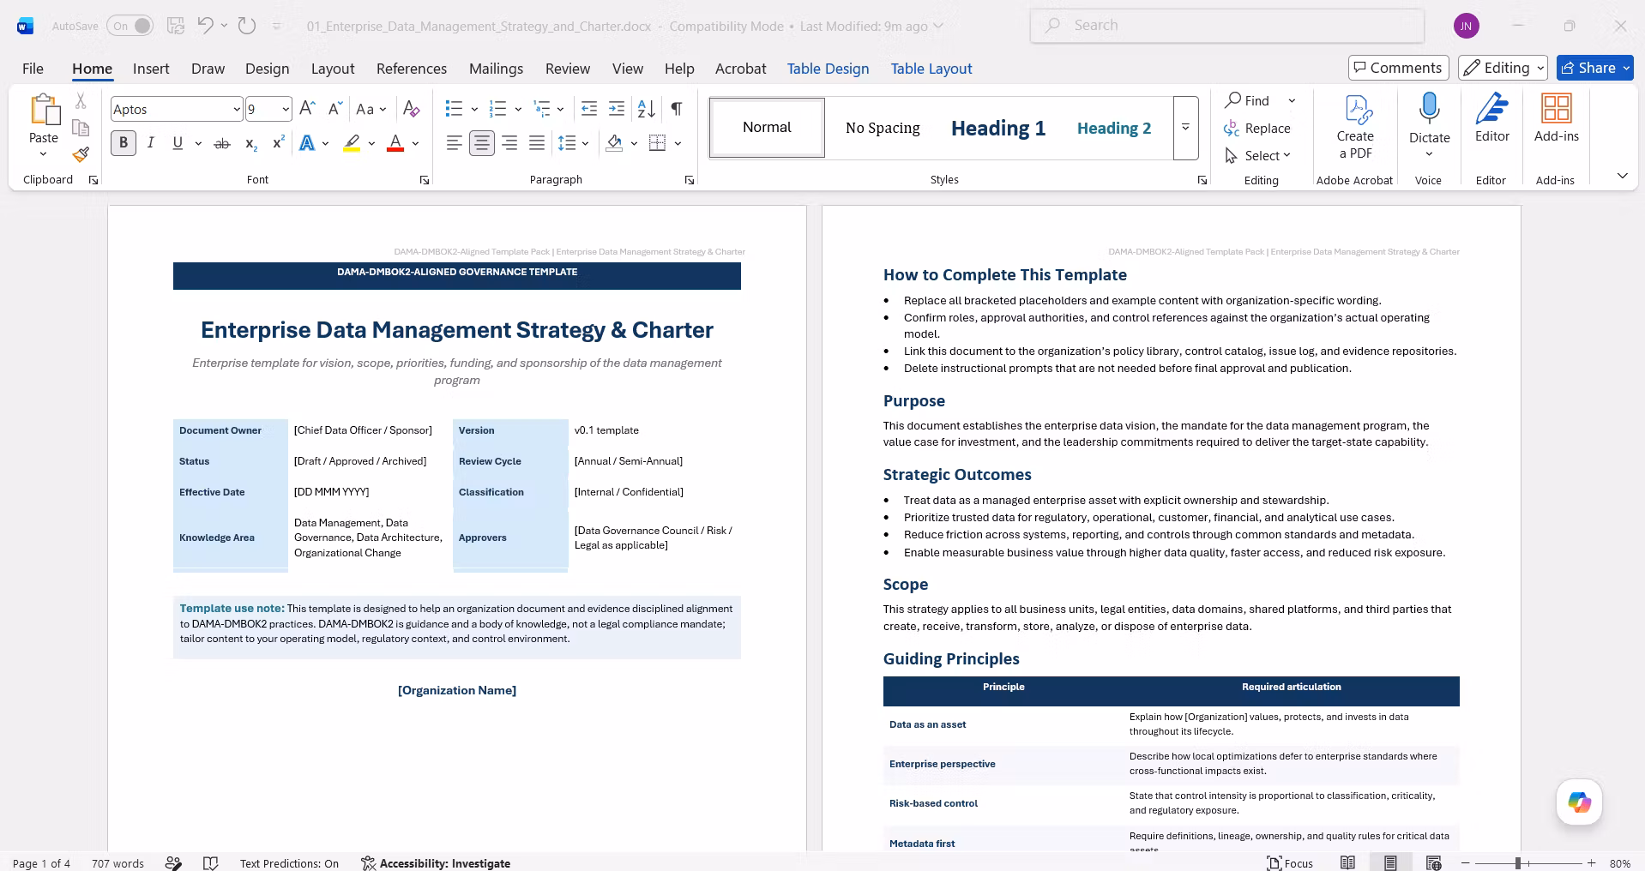Switch to Print Layout view

click(1390, 862)
